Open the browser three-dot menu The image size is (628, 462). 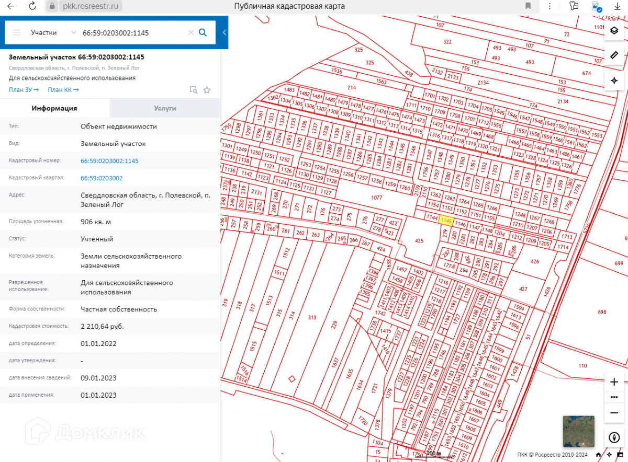[549, 6]
